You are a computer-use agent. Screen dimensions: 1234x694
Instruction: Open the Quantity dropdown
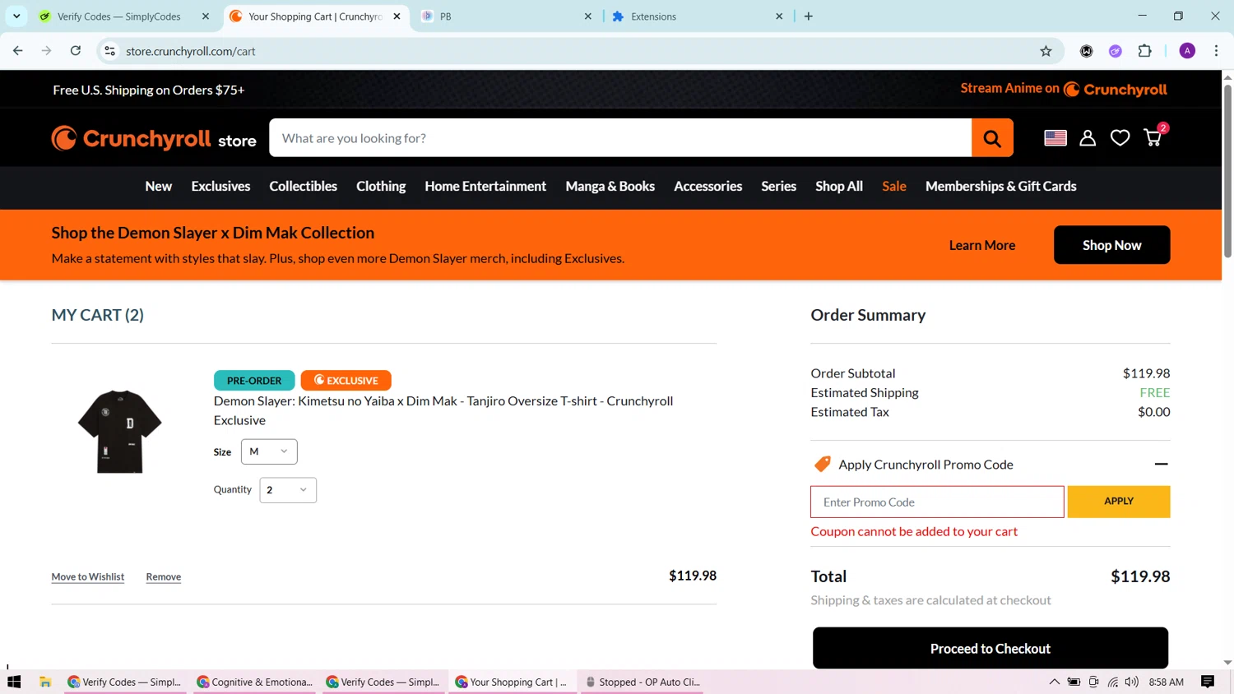288,490
